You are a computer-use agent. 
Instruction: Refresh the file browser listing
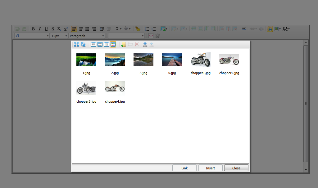[x=83, y=44]
